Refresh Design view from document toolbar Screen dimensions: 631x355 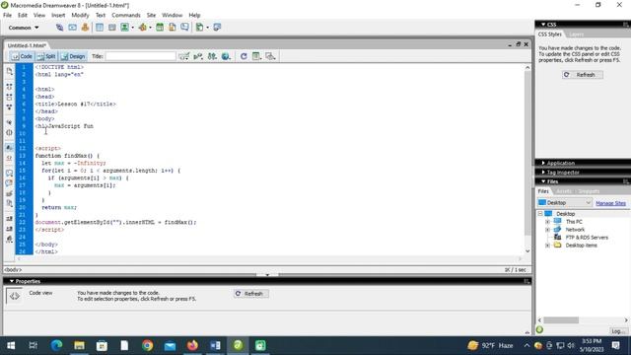pos(244,56)
